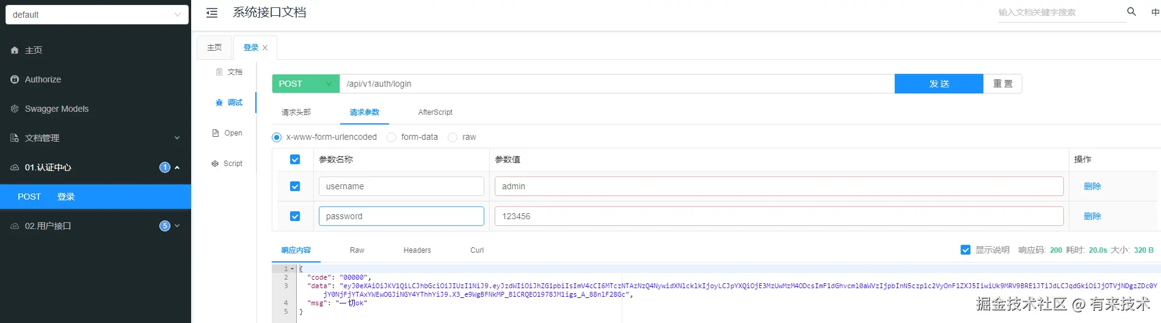
Task: Uncheck the password parameter checkbox
Action: pos(295,216)
